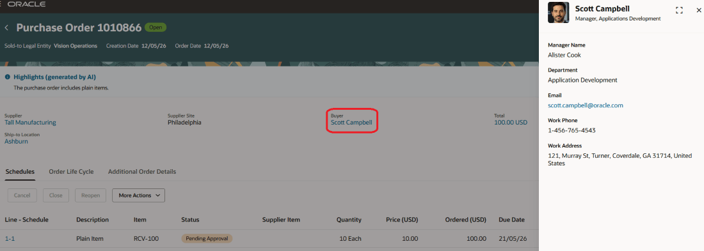Click the Highlights (generated by AI) heading

[55, 77]
